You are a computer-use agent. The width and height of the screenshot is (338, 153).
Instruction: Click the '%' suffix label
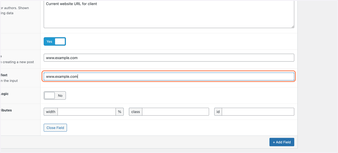(120, 112)
